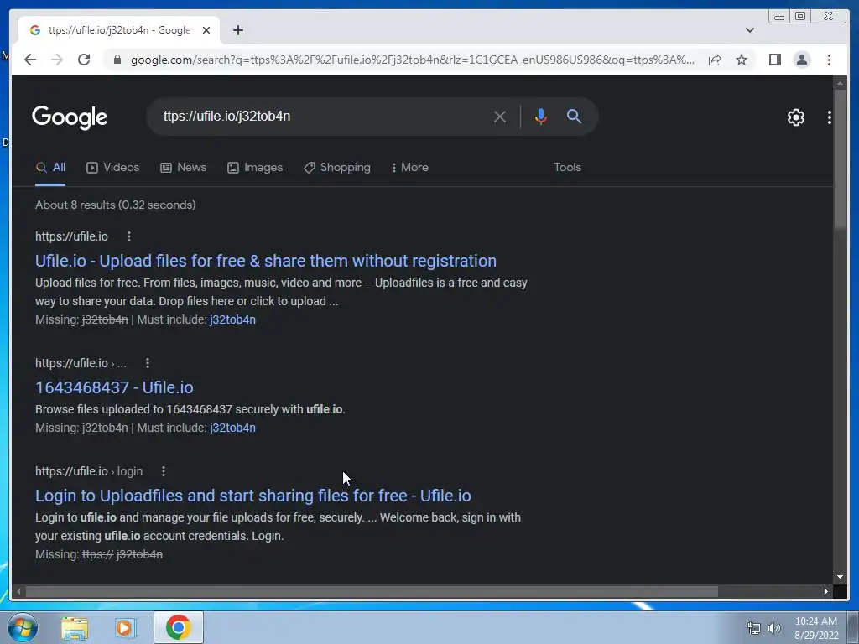Open Google apps dots menu

(x=830, y=117)
